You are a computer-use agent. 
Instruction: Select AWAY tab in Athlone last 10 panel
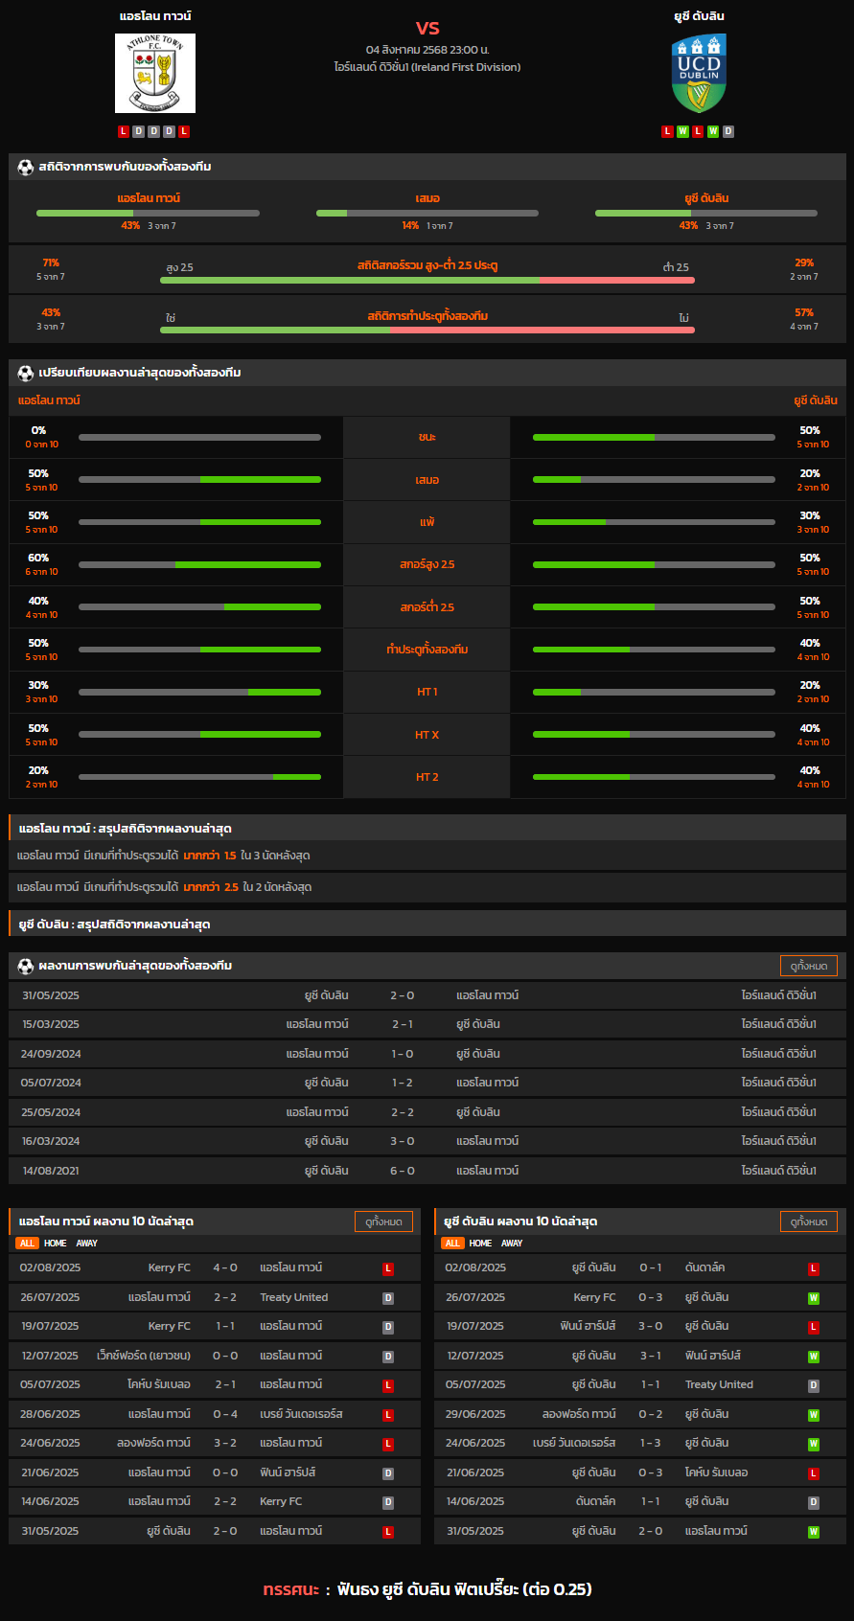click(x=87, y=1244)
